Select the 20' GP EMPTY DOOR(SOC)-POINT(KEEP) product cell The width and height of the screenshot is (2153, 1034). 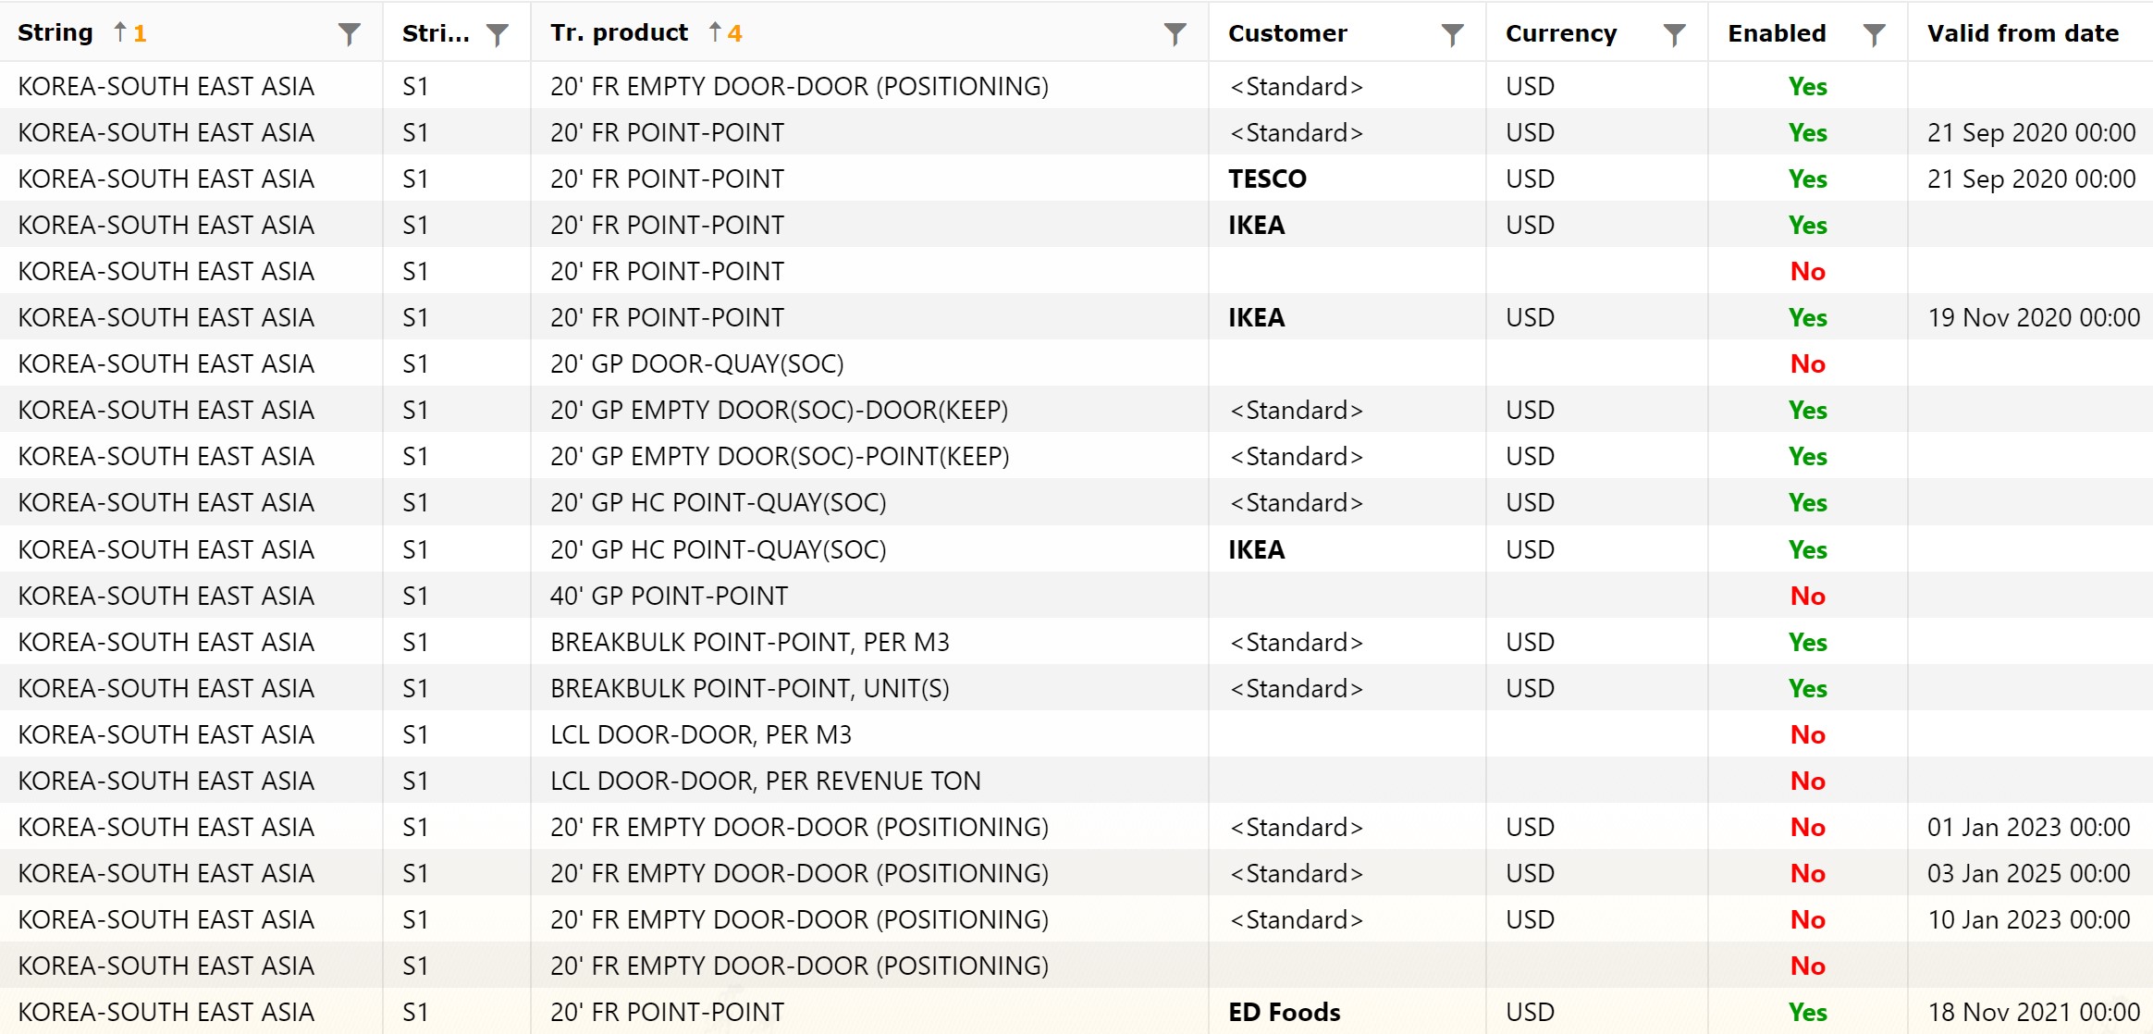(x=869, y=456)
